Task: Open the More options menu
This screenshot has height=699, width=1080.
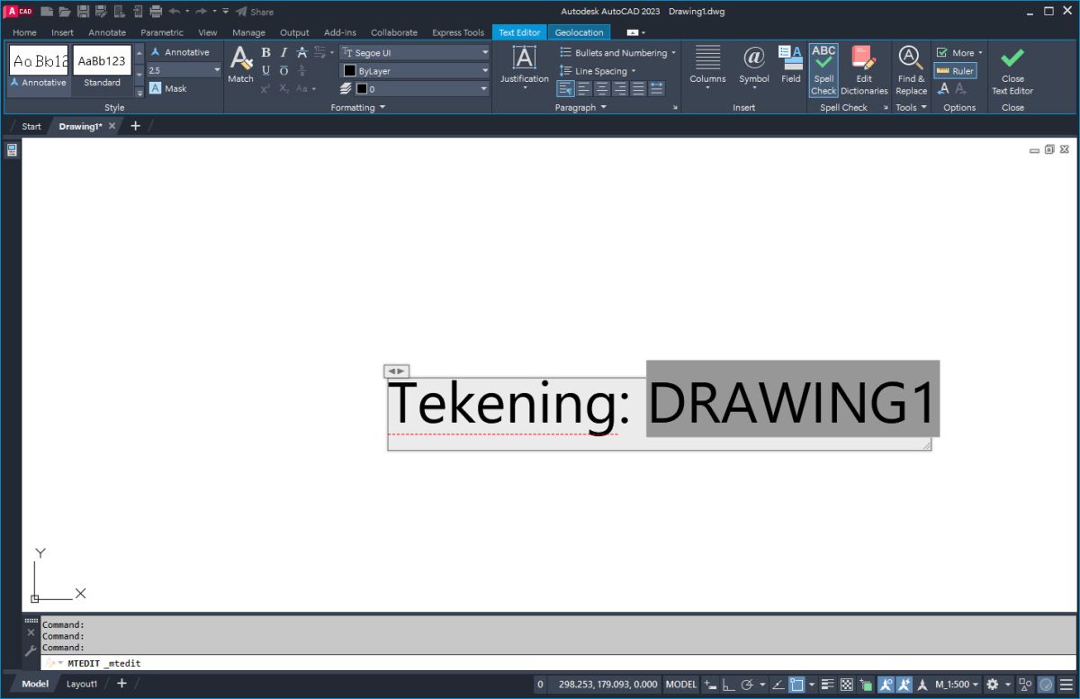Action: click(x=959, y=52)
